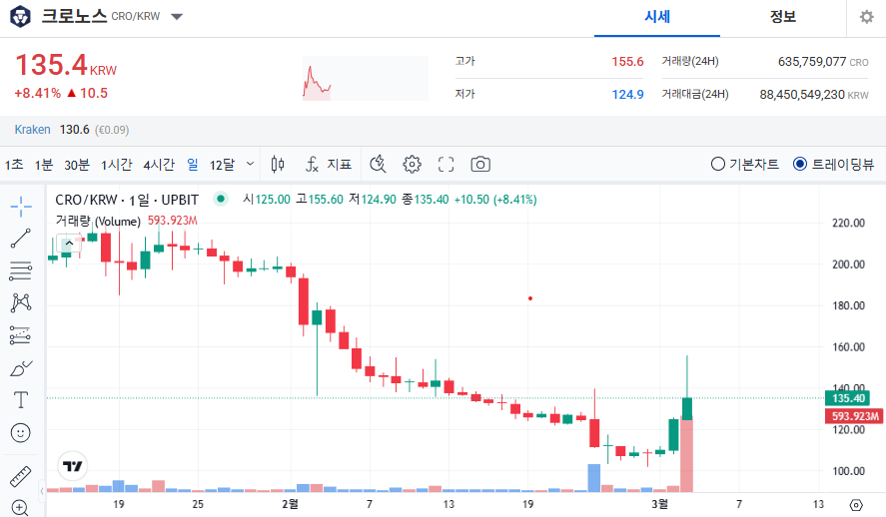
Task: Open the CRO/KRW market dropdown arrow
Action: tap(177, 17)
